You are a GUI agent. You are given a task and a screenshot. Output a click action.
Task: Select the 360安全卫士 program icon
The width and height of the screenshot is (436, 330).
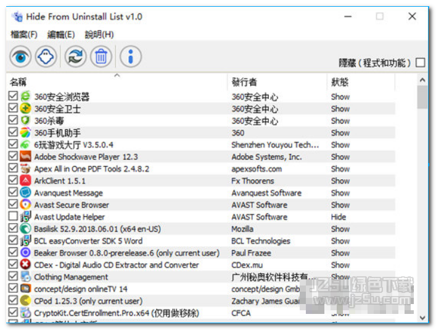(x=25, y=108)
